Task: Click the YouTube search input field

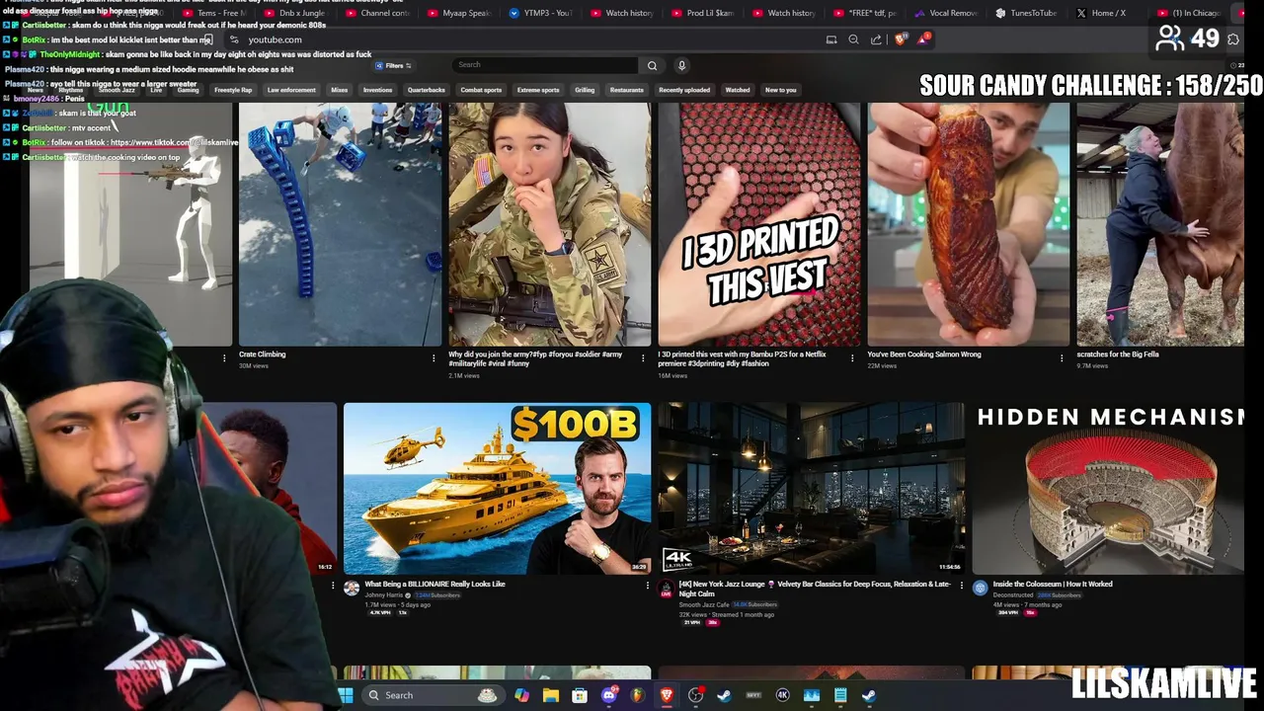Action: coord(545,65)
